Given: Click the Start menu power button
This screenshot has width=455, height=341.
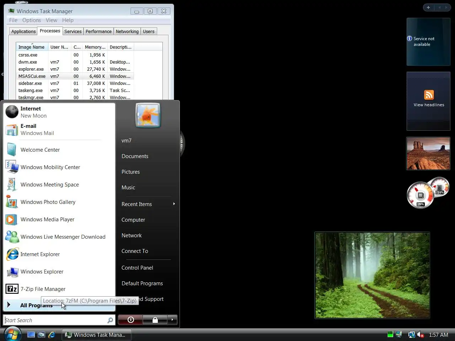Looking at the screenshot, I should [x=130, y=320].
